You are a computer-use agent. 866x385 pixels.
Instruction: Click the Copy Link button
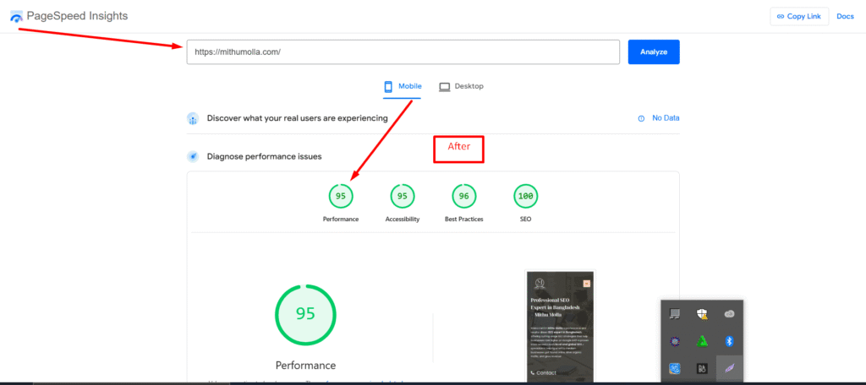[x=799, y=17]
